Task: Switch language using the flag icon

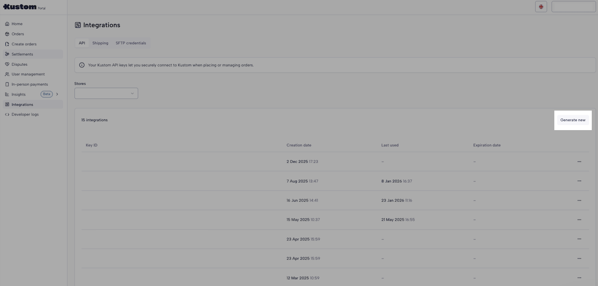Action: 541,7
